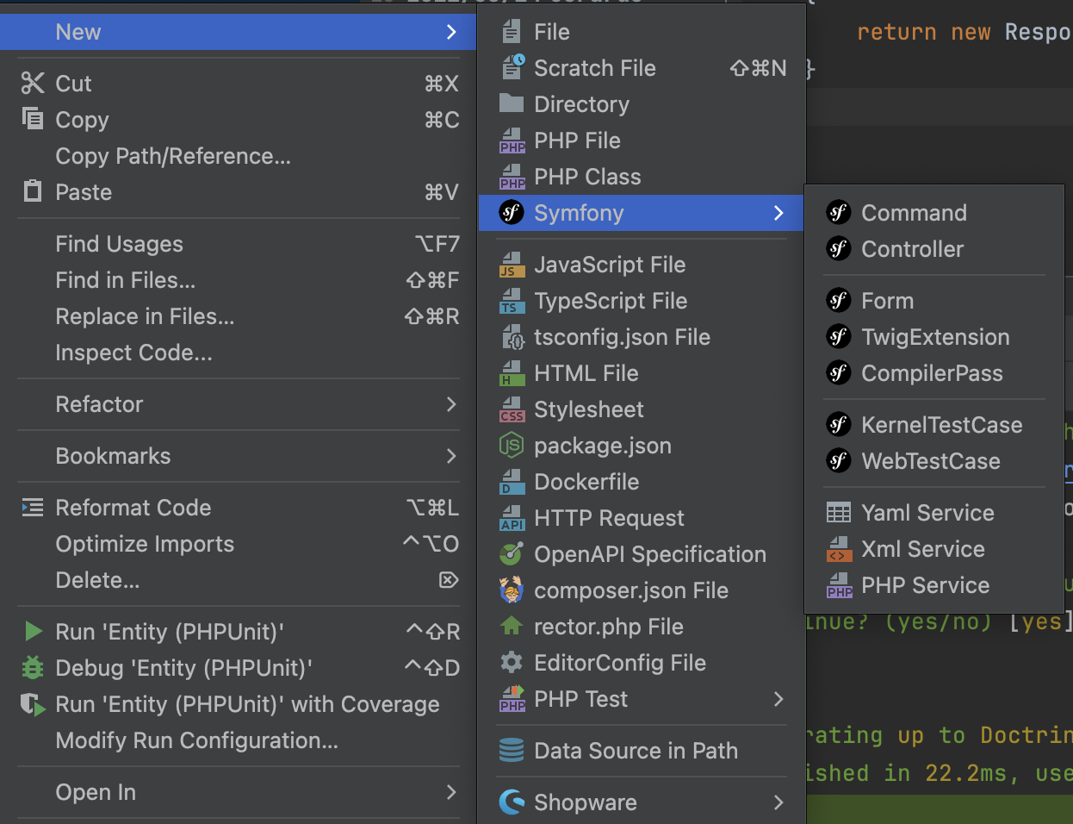Click the Dockerfile icon
Image resolution: width=1073 pixels, height=824 pixels.
pos(512,482)
